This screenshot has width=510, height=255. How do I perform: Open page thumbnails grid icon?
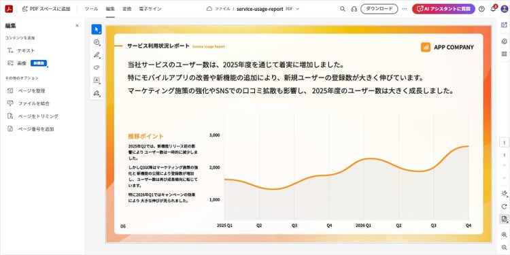(504, 54)
